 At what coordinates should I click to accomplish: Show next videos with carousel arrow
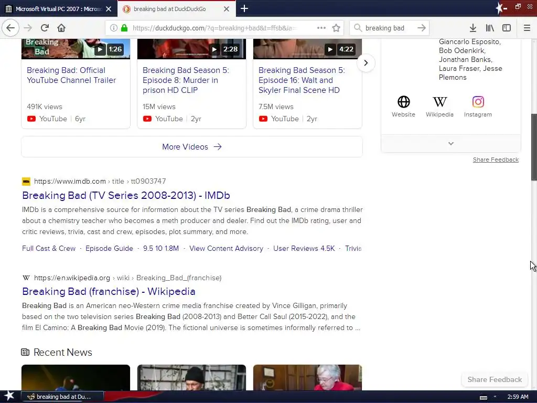tap(366, 63)
